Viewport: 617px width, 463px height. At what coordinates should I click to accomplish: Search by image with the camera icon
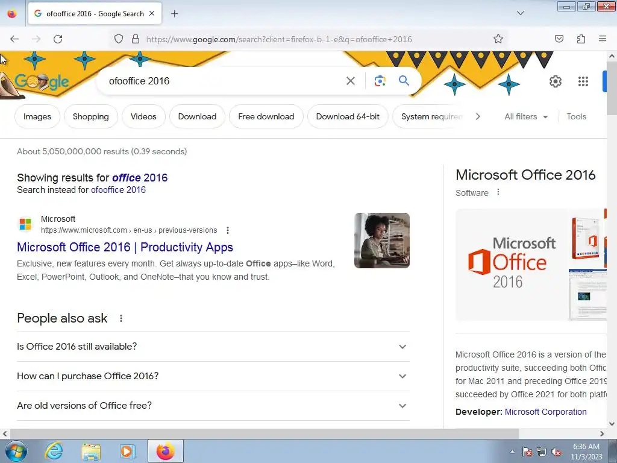tap(380, 81)
